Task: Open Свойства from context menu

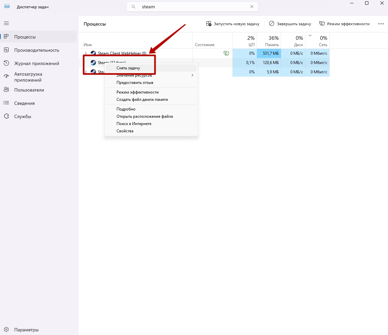Action: 151,131
